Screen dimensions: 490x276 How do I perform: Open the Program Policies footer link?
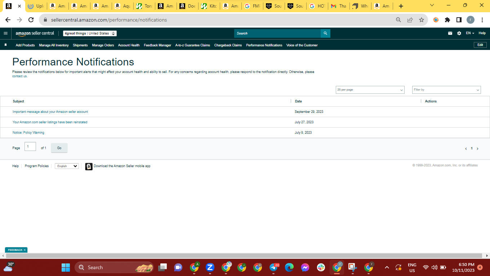(x=37, y=166)
